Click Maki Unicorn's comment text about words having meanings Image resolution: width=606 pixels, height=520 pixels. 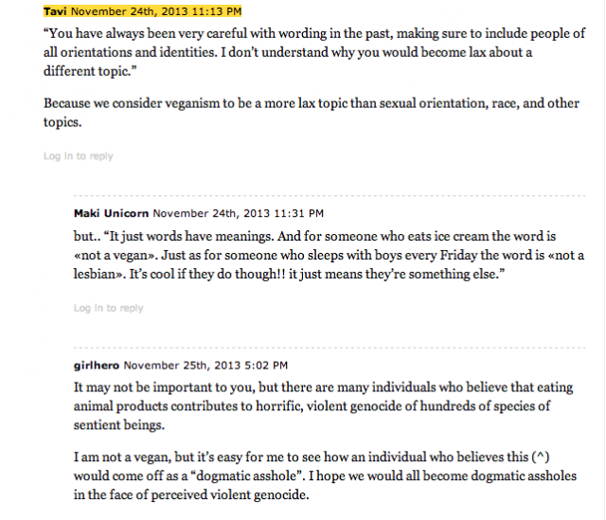pos(329,255)
